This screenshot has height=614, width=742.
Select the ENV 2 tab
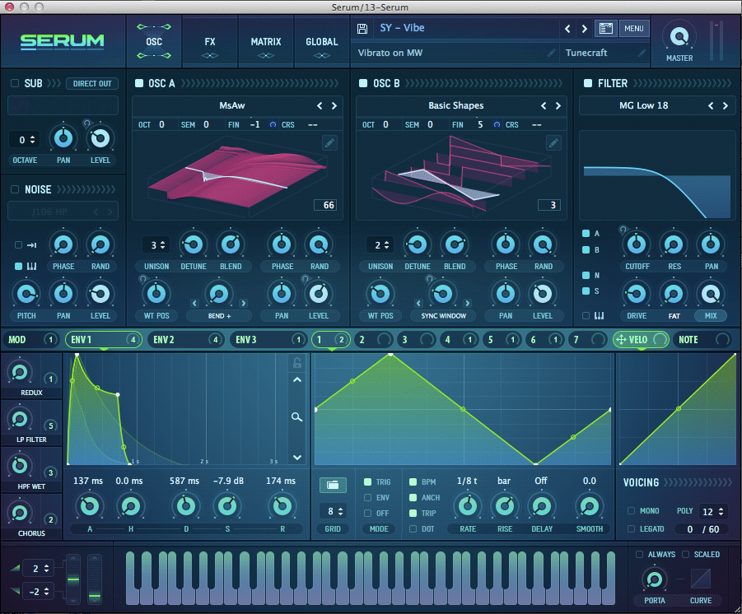(x=185, y=340)
